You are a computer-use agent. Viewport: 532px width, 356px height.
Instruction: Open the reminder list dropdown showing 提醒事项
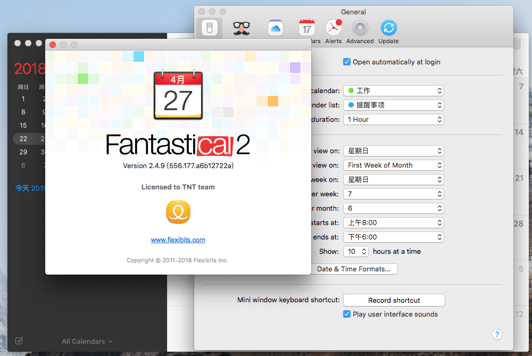[x=394, y=105]
